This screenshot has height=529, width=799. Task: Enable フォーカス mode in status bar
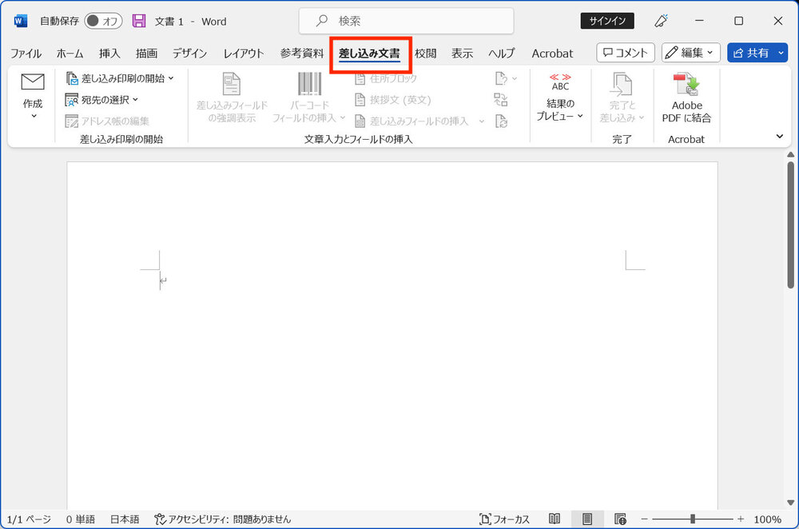[503, 519]
